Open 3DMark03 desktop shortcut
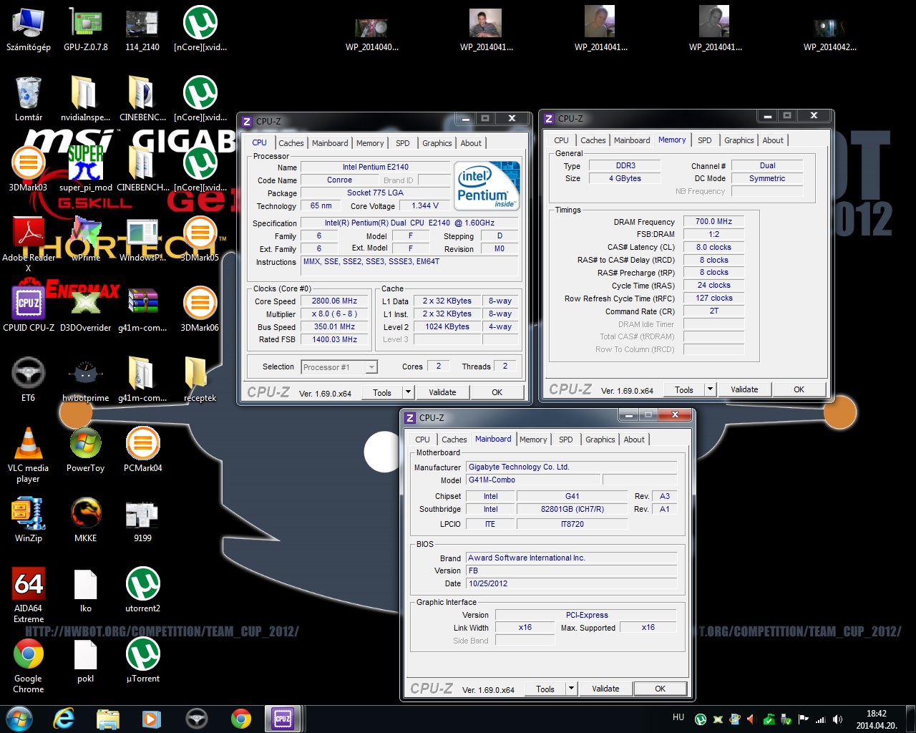 [x=28, y=170]
